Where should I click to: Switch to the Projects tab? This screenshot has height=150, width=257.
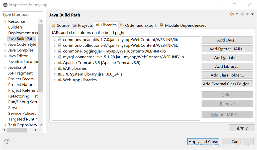tap(83, 25)
